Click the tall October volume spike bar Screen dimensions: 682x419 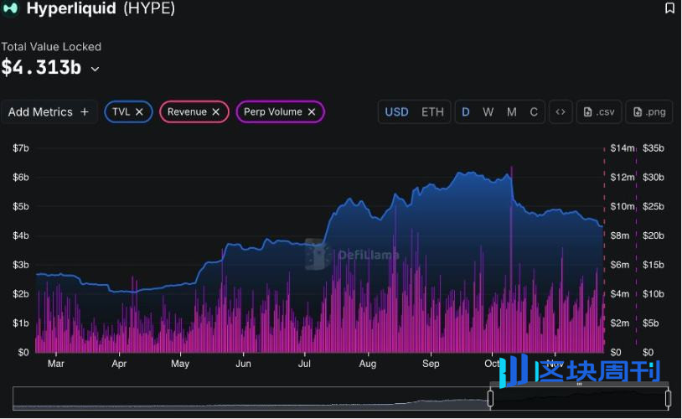click(511, 251)
